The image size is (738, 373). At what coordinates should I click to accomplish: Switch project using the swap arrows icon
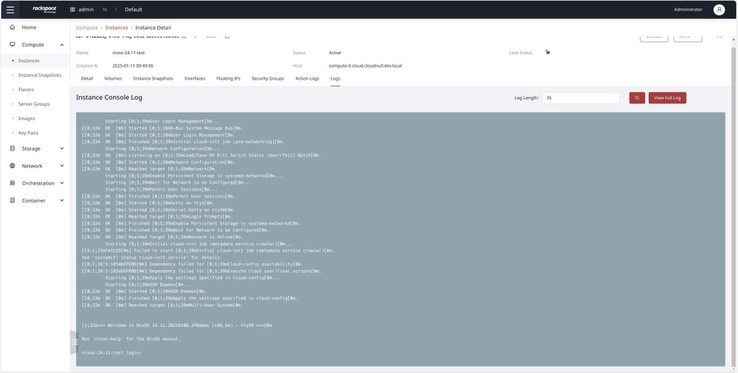point(105,10)
